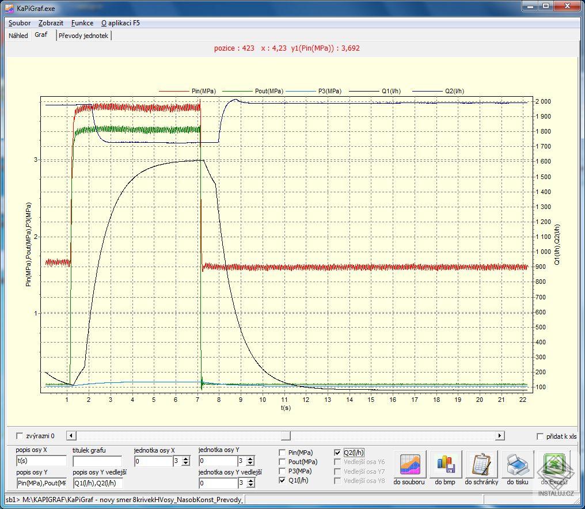This screenshot has width=585, height=509.
Task: Open the Funkce menu
Action: [82, 23]
